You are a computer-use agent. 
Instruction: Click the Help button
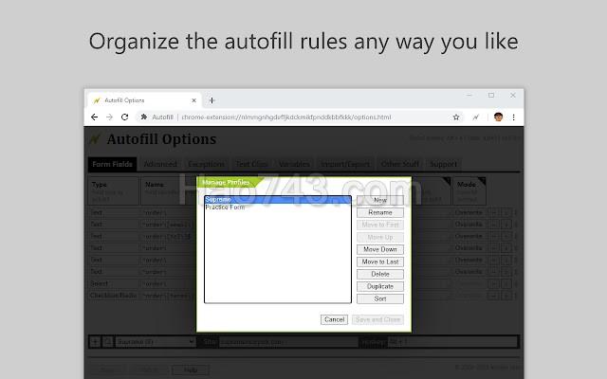tap(191, 370)
